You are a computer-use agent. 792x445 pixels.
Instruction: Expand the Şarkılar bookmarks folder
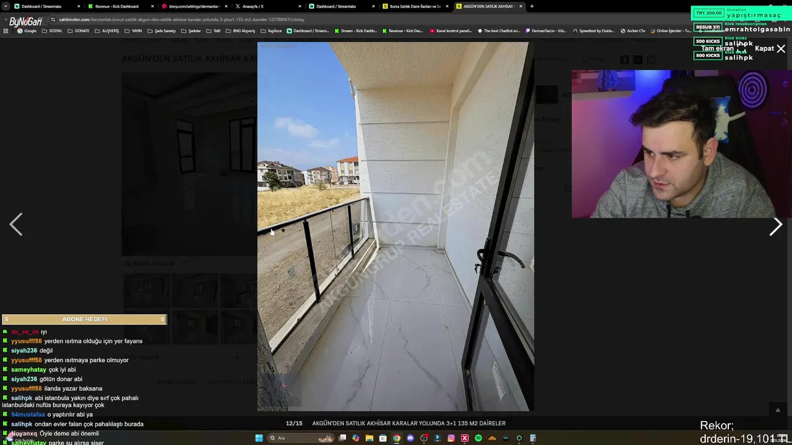pyautogui.click(x=191, y=31)
